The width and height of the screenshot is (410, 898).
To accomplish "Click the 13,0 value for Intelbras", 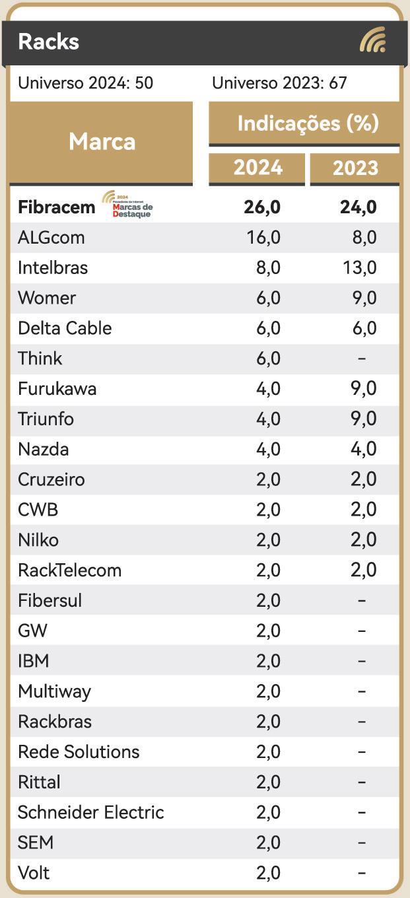I will click(x=359, y=268).
